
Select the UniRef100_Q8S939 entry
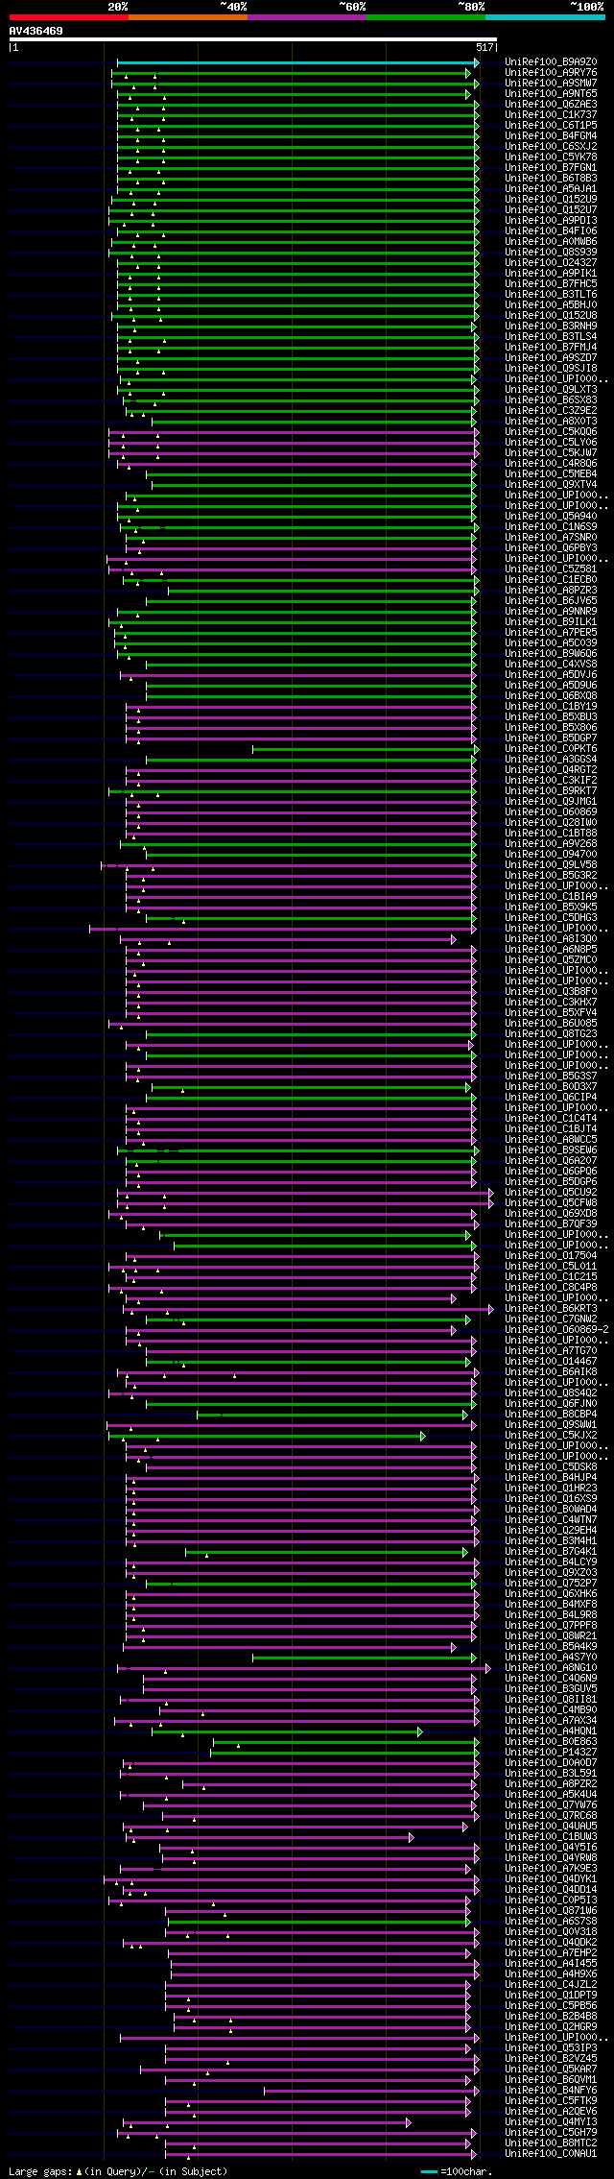point(551,253)
